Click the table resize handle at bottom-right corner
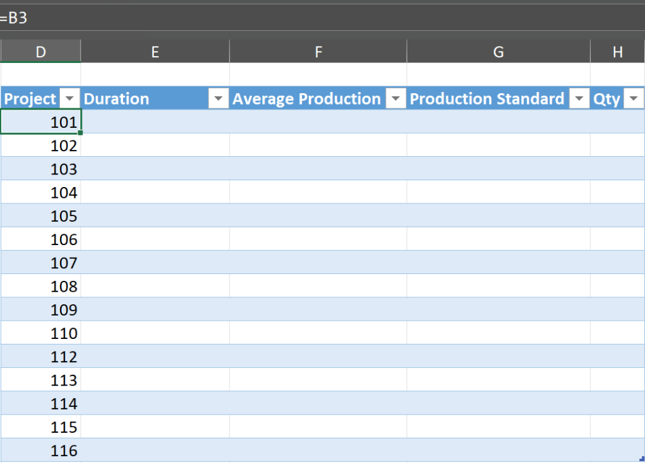This screenshot has height=463, width=645. coord(642,459)
